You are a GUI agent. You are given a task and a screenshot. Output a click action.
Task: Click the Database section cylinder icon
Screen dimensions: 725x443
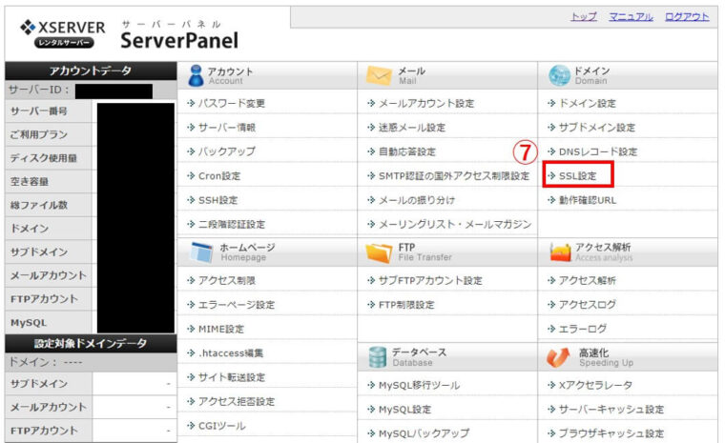[378, 357]
